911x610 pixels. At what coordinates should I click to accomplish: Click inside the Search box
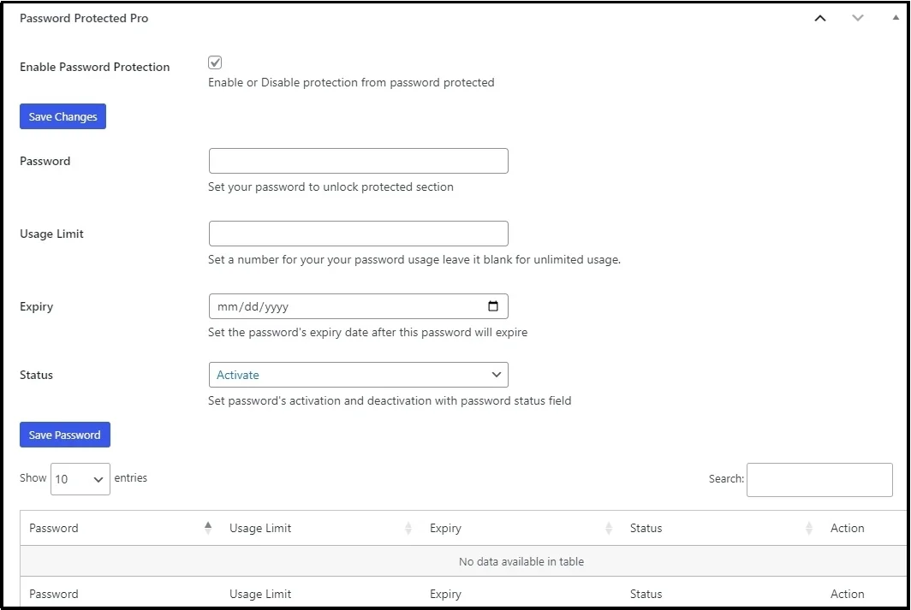coord(819,479)
